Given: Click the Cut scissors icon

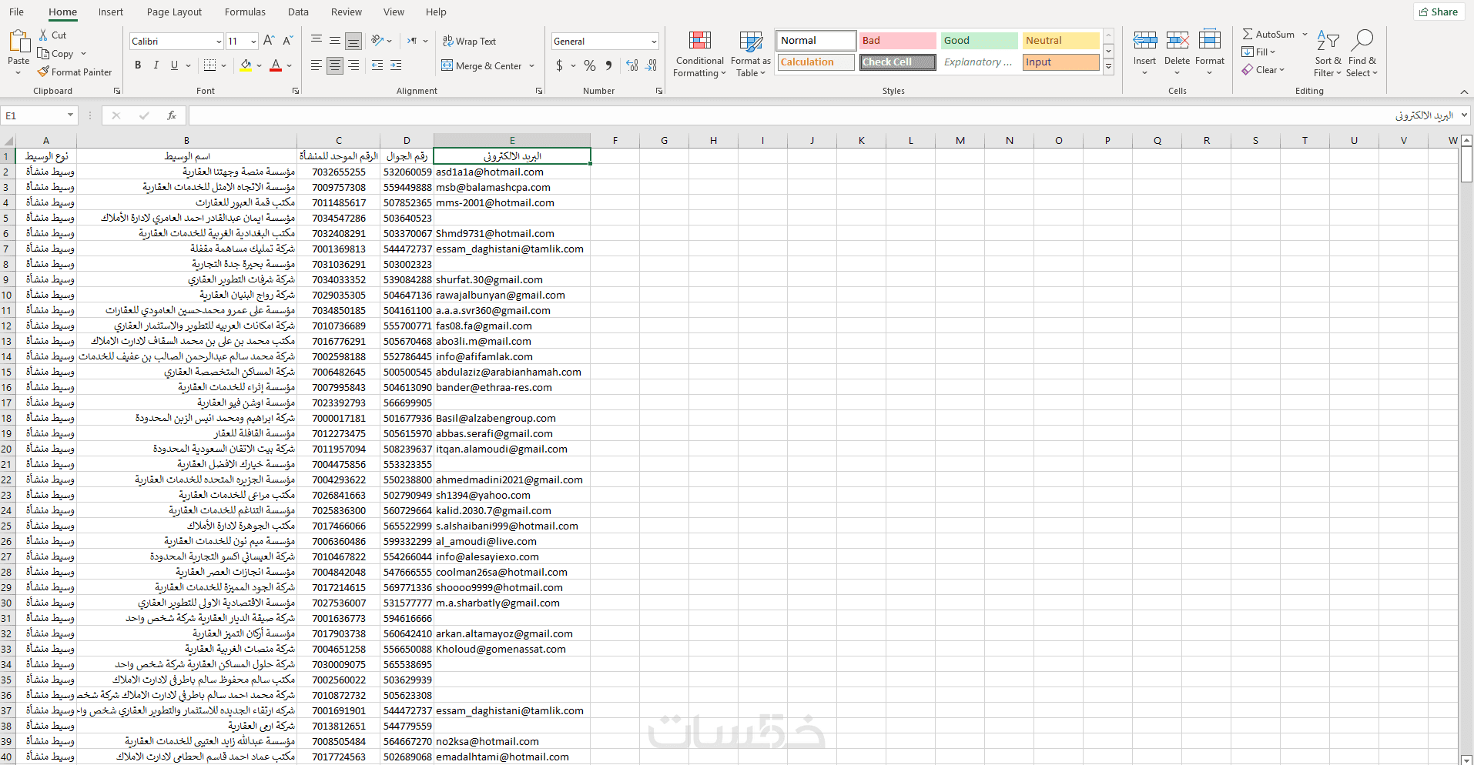Looking at the screenshot, I should tap(43, 35).
